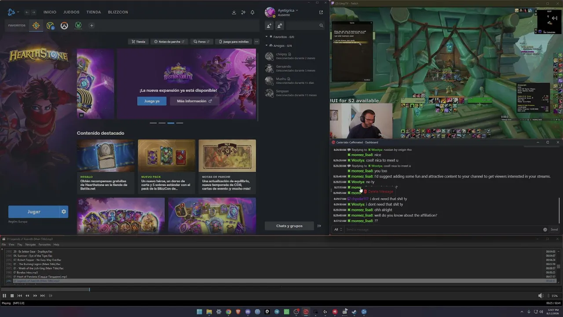
Task: Open the TIENDA tab
Action: coord(94,12)
